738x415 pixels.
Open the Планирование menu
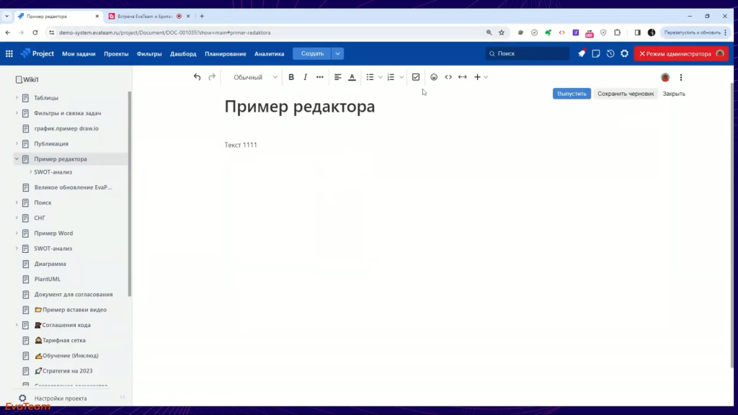[x=225, y=53]
